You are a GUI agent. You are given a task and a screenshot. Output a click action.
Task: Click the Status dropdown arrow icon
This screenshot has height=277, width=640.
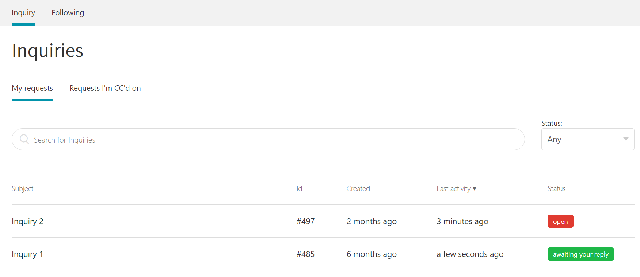tap(625, 139)
